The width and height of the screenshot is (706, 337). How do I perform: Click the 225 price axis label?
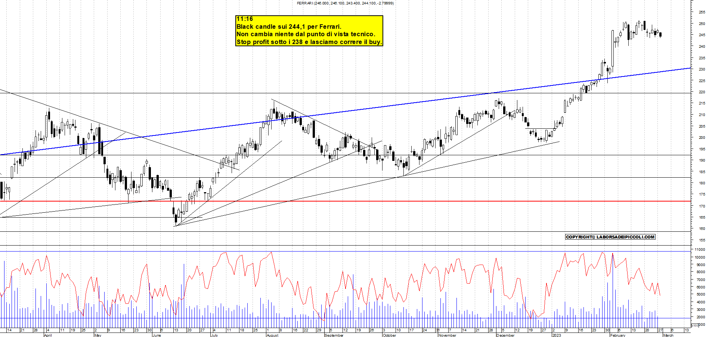pyautogui.click(x=702, y=81)
